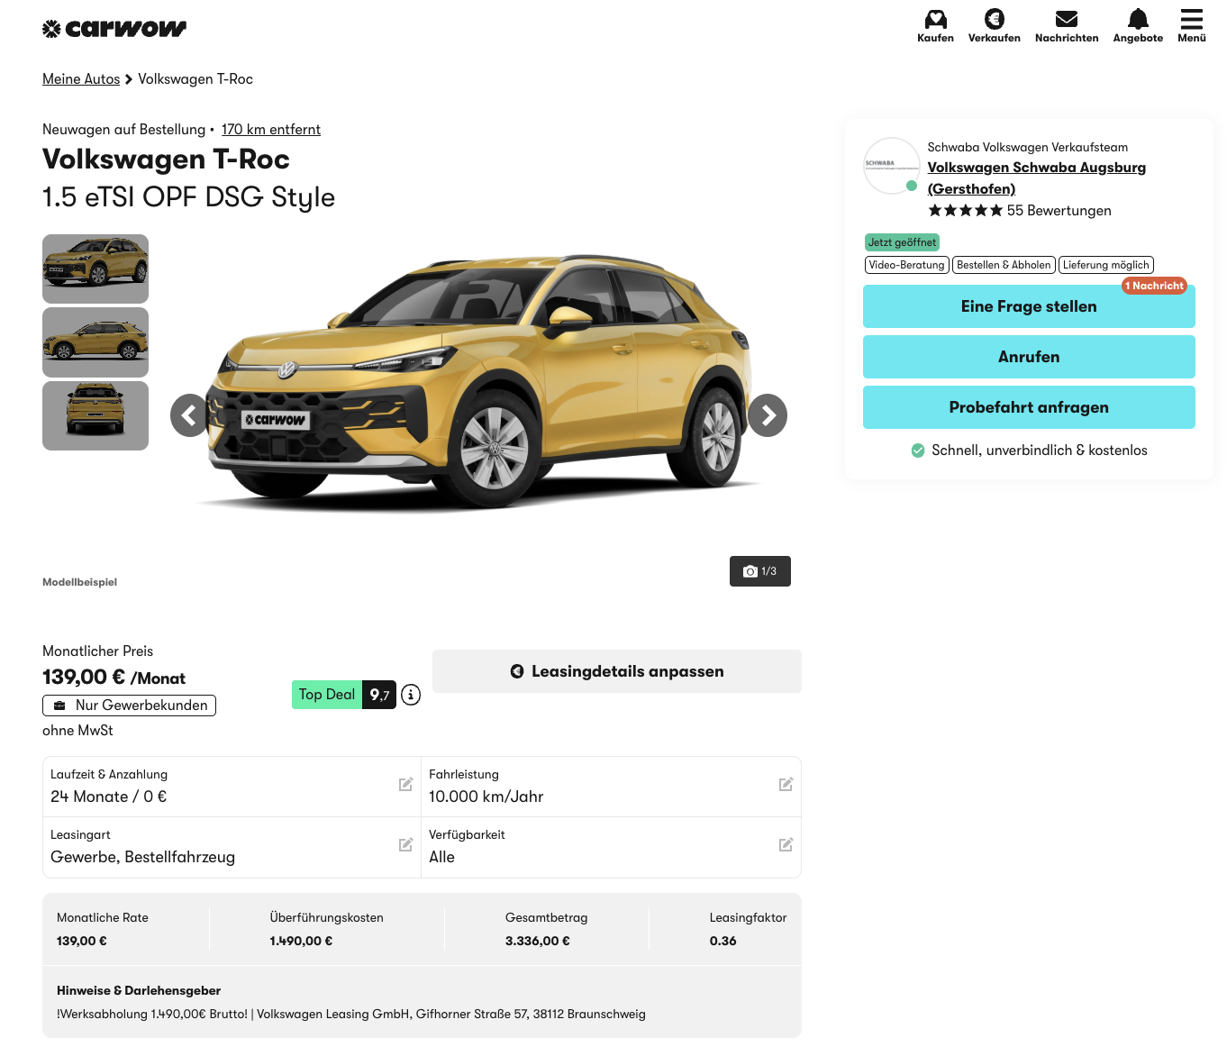This screenshot has height=1047, width=1227.
Task: Click the carwow logo in header
Action: tap(114, 29)
